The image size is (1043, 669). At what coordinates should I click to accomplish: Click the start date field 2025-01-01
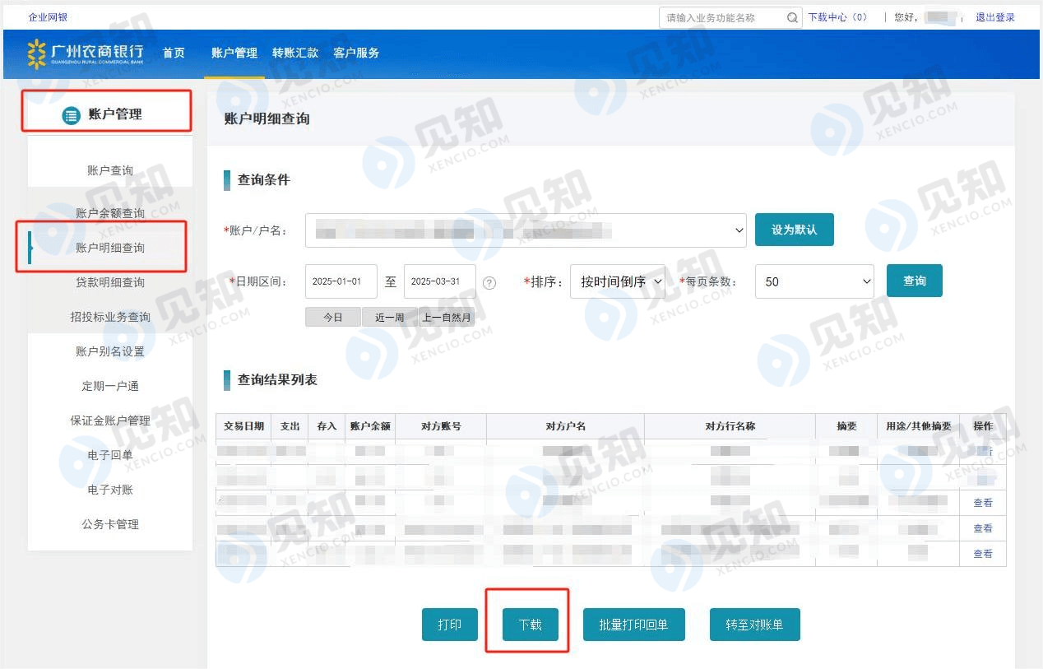click(x=341, y=281)
